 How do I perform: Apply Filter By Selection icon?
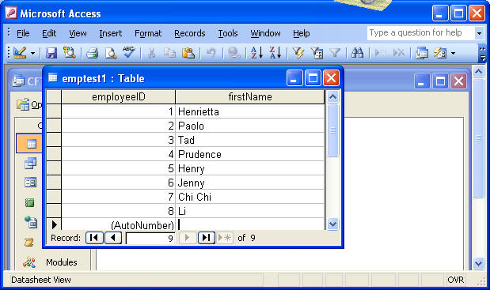(298, 53)
